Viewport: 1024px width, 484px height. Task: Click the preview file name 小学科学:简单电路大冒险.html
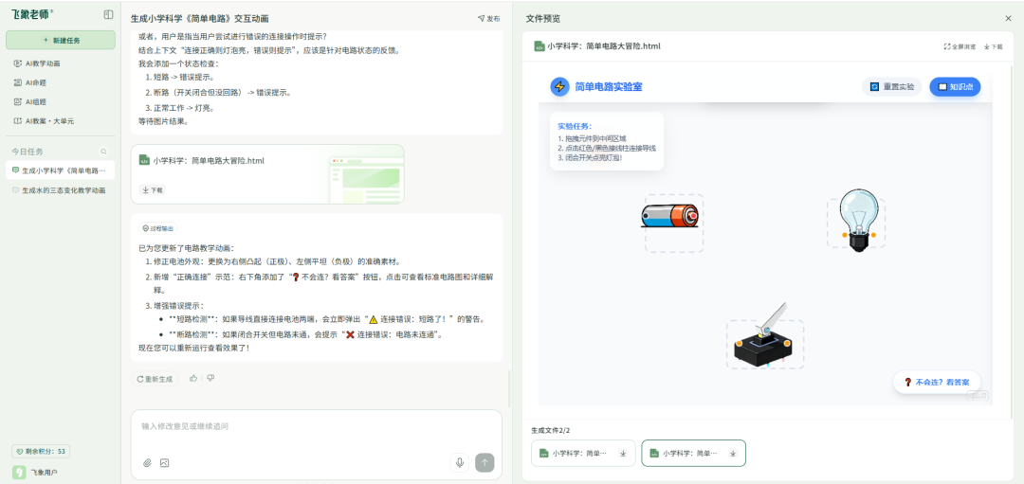(x=604, y=47)
